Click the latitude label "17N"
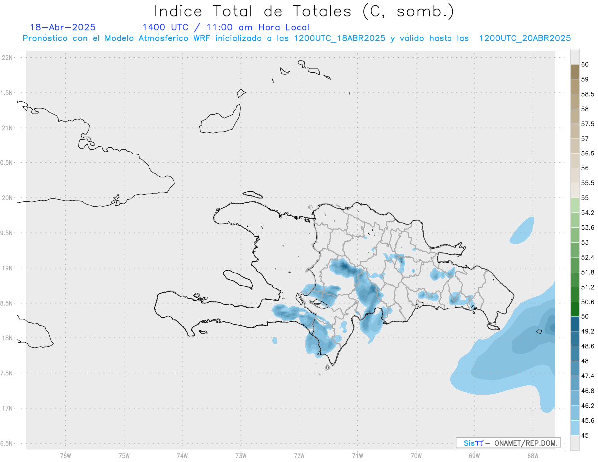Viewport: 598px width, 462px height. click(x=7, y=408)
